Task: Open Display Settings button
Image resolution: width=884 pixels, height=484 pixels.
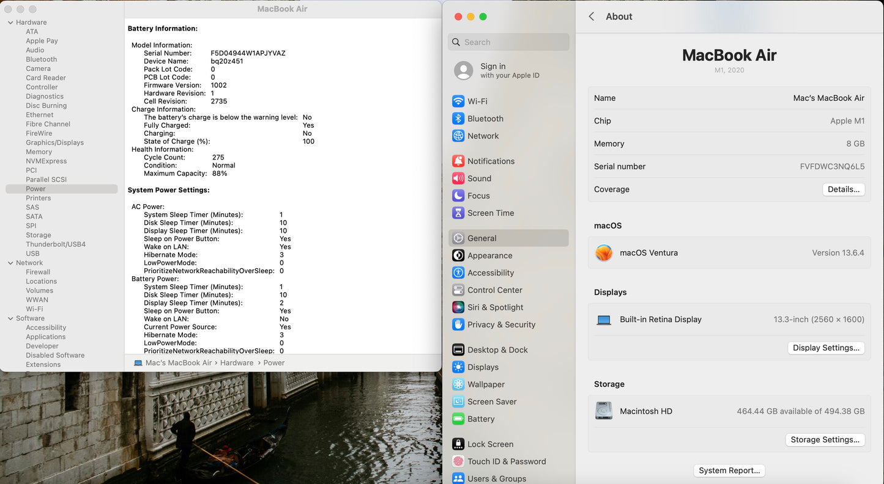Action: pyautogui.click(x=826, y=348)
